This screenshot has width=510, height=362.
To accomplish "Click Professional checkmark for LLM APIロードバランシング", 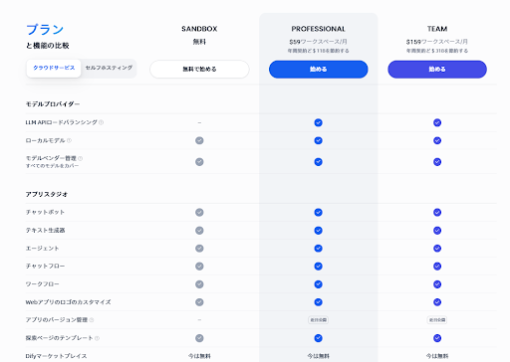I will (x=318, y=122).
